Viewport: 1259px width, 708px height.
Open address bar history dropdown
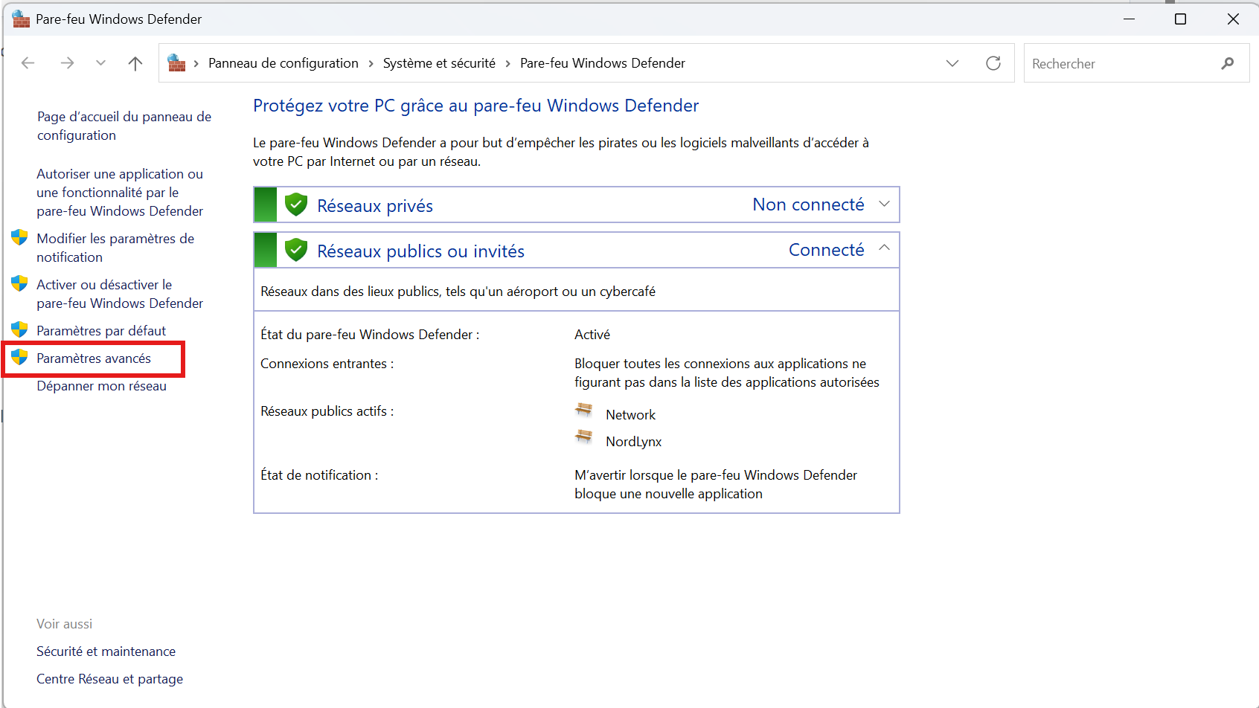coord(952,63)
